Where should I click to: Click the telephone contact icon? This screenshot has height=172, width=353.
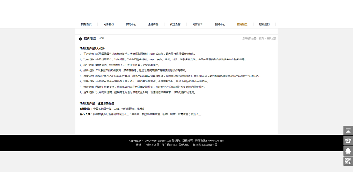coord(348,141)
